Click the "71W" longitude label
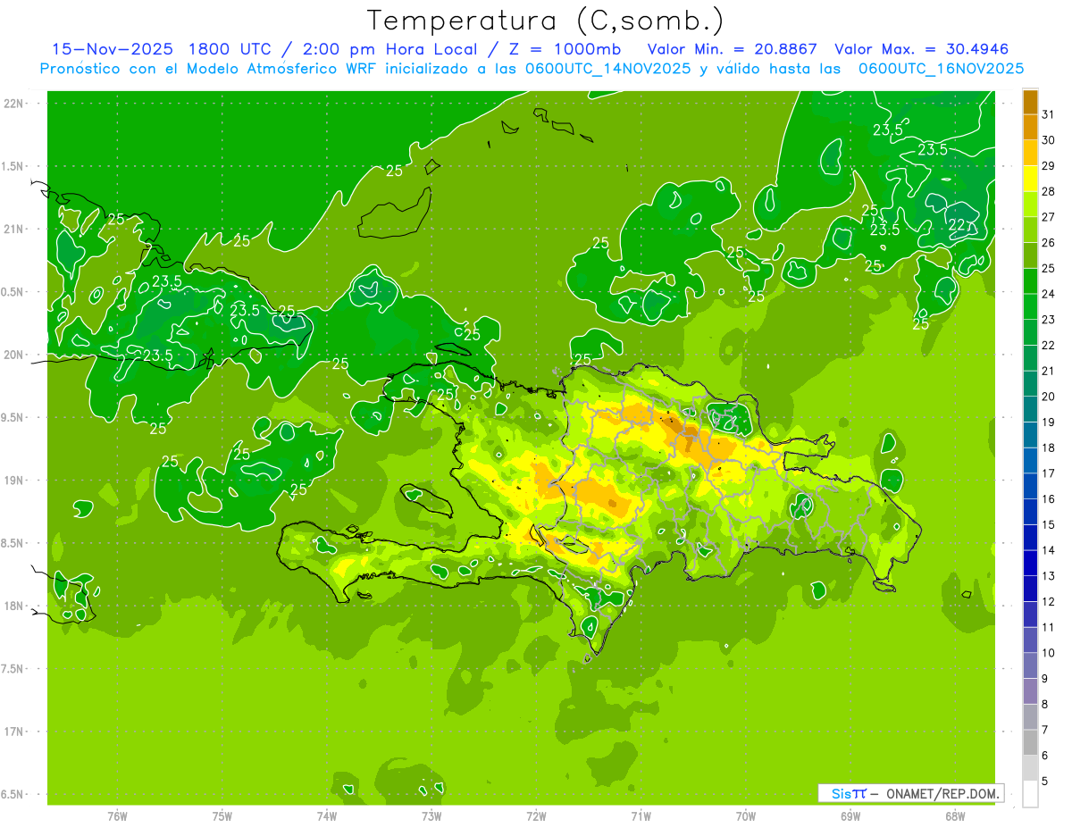Viewport: 1072px width, 828px height. pos(641,816)
